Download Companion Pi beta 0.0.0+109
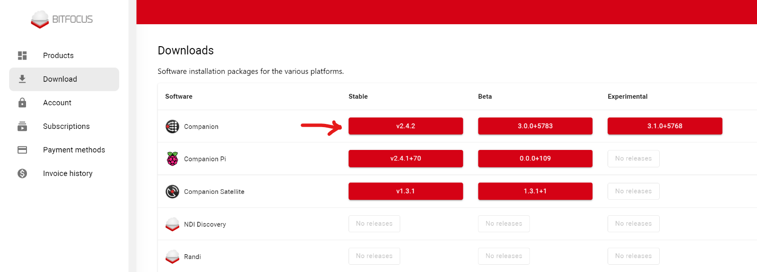 535,159
